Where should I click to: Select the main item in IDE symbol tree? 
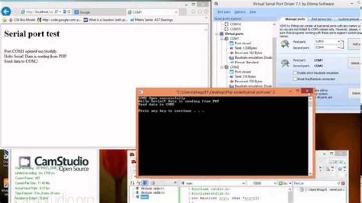point(144,197)
